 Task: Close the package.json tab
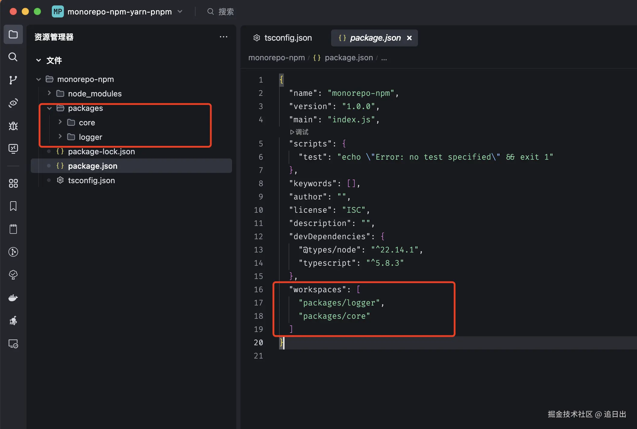click(409, 38)
